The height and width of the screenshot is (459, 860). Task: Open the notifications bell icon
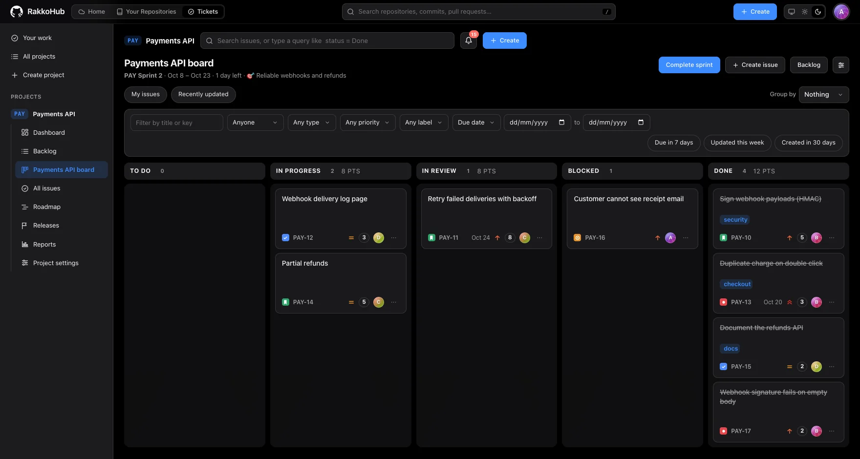469,41
